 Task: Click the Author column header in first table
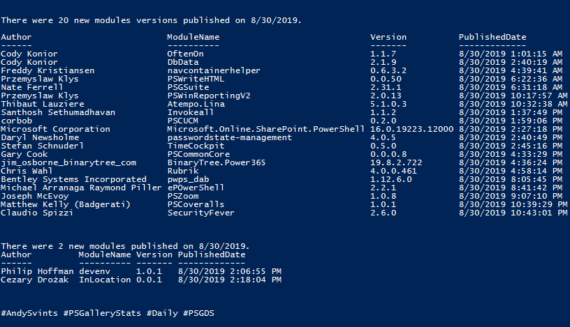point(16,37)
